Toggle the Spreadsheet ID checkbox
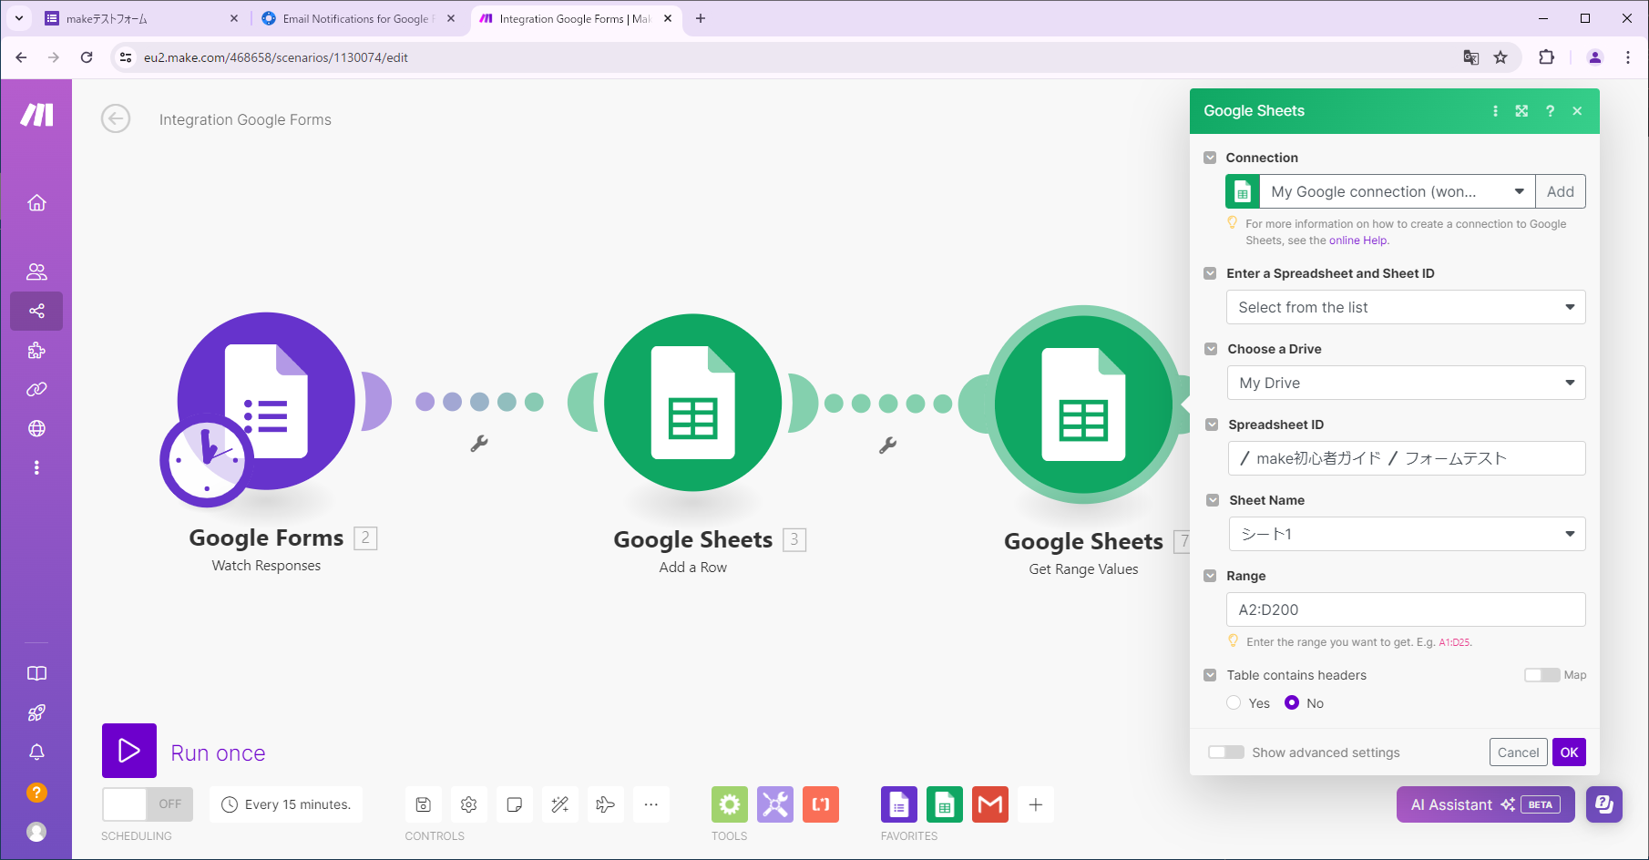1649x860 pixels. pyautogui.click(x=1212, y=425)
